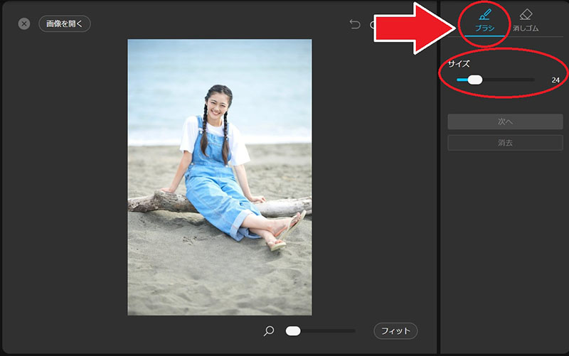Click the magnifier zoom icon
The image size is (569, 356).
[x=269, y=330]
